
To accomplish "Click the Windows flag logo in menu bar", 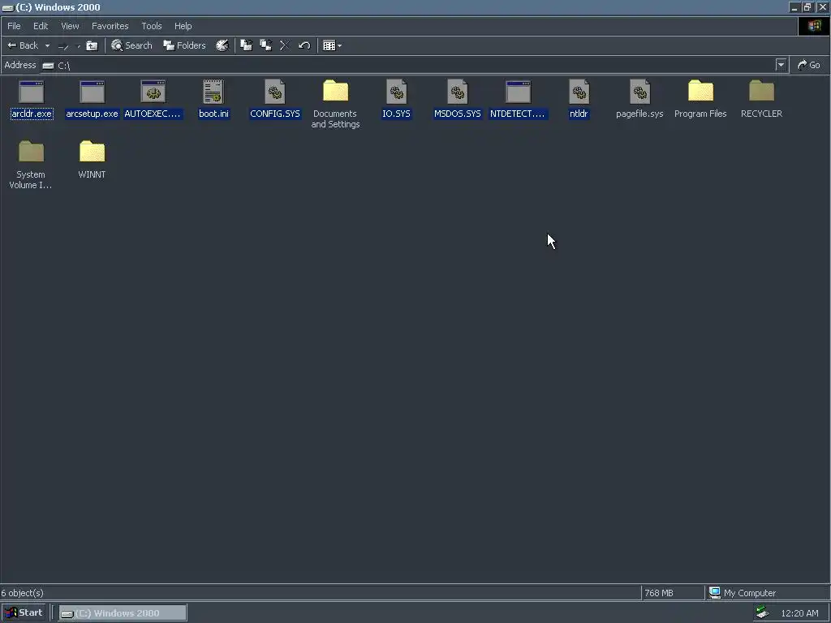I will click(x=814, y=26).
